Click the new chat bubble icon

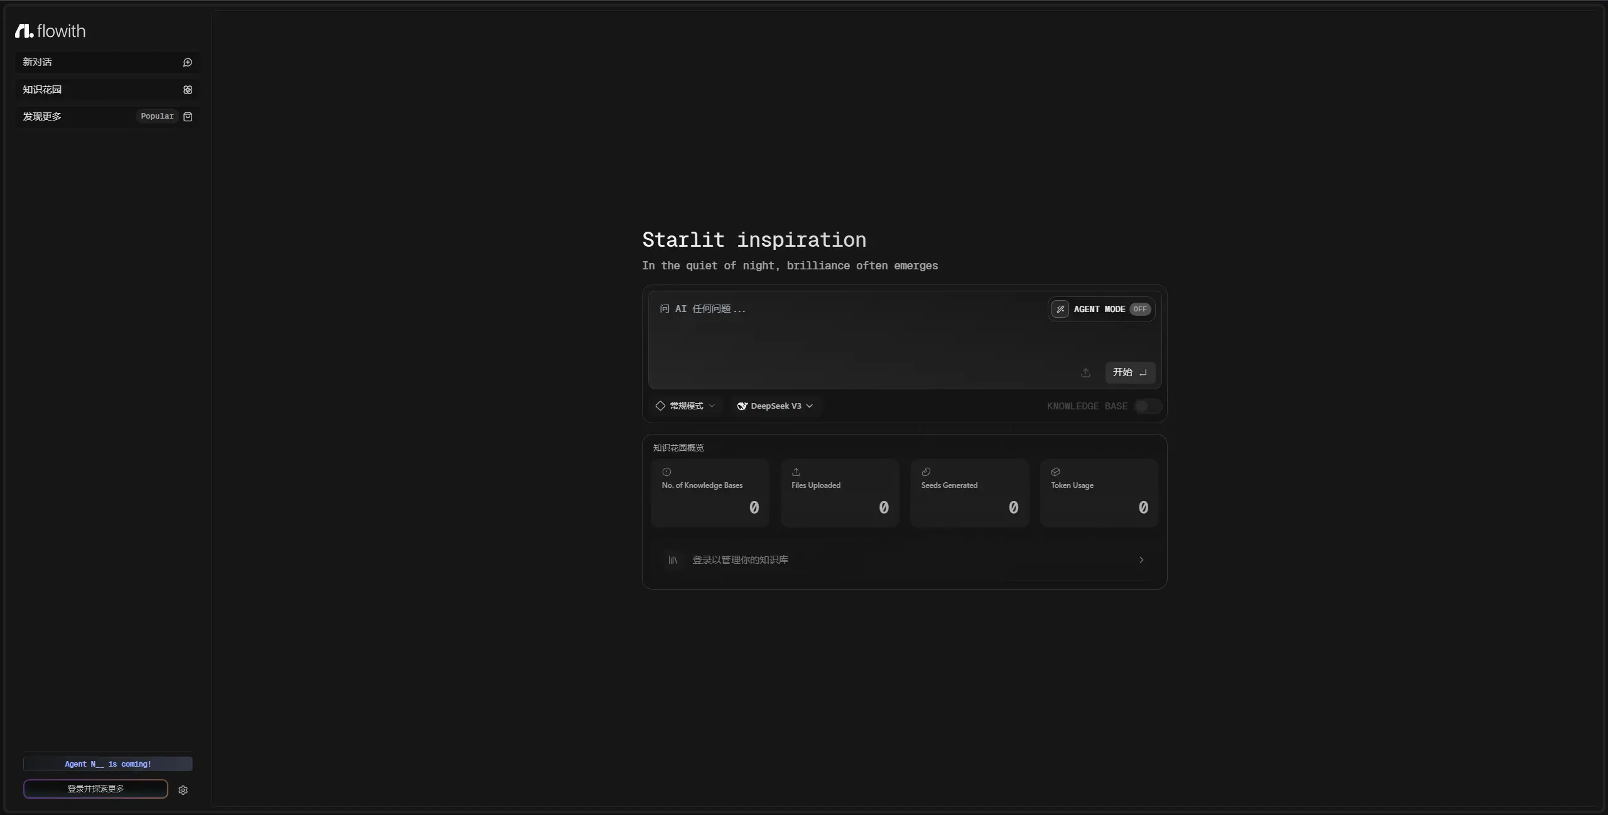[x=187, y=62]
